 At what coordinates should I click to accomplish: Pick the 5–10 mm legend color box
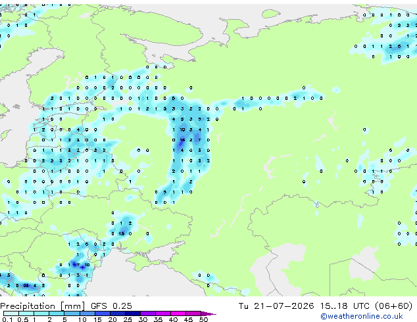point(72,313)
